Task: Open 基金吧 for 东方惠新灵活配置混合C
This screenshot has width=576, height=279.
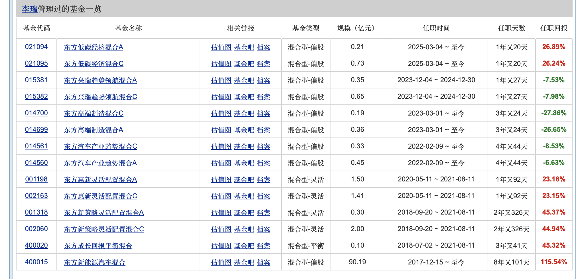Action: tap(244, 196)
